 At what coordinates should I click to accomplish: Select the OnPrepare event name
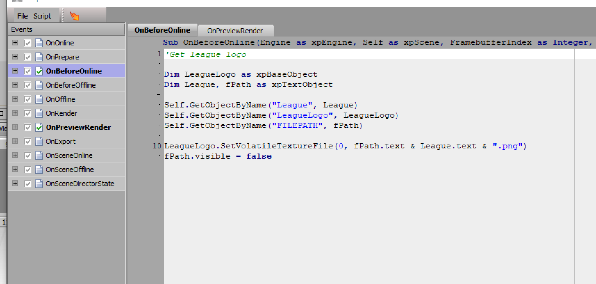point(62,57)
